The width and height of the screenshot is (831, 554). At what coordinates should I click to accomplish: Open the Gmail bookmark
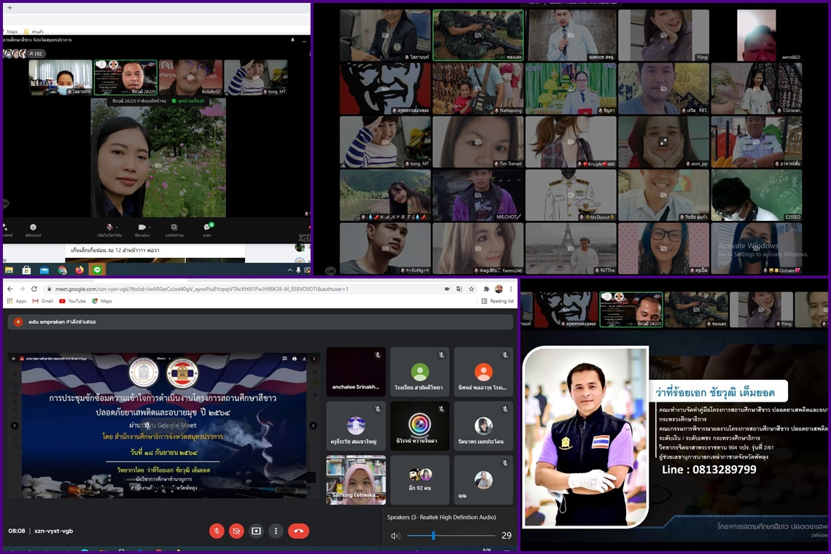click(x=43, y=301)
